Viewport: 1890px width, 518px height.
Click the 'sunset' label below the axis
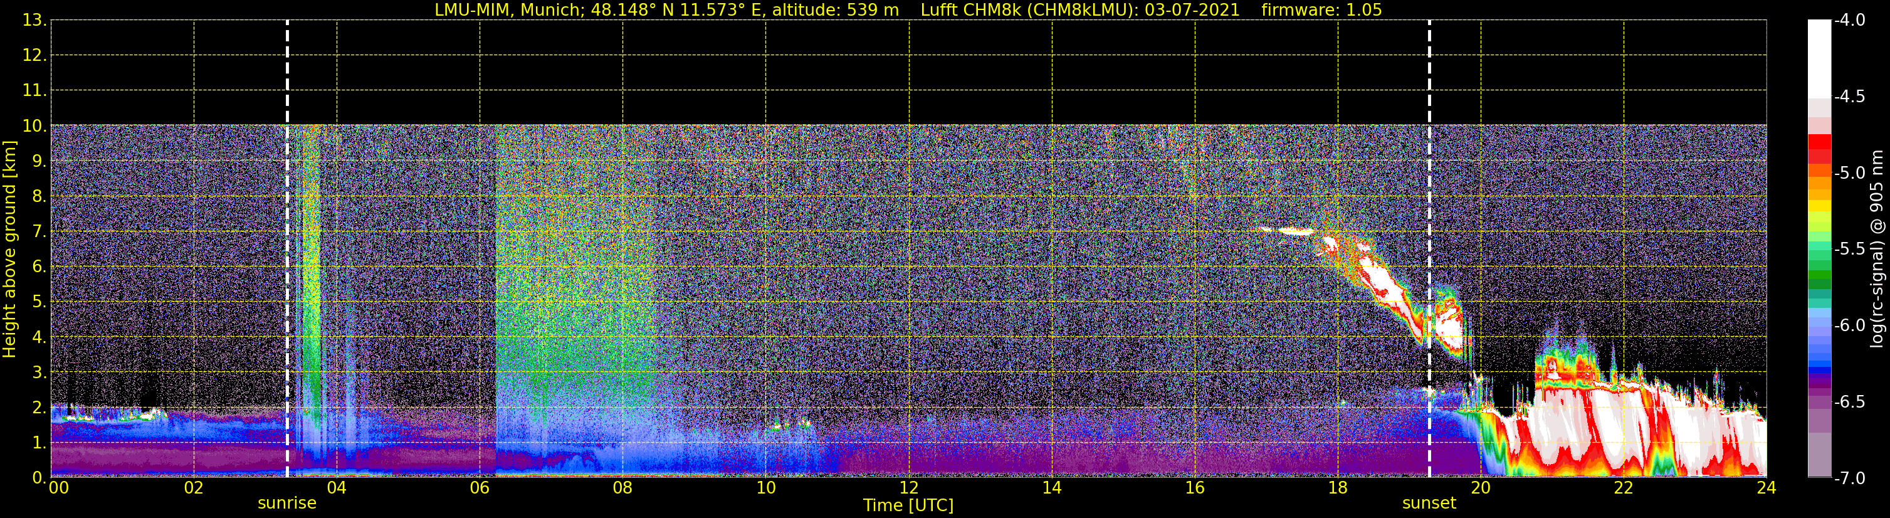coord(1429,504)
